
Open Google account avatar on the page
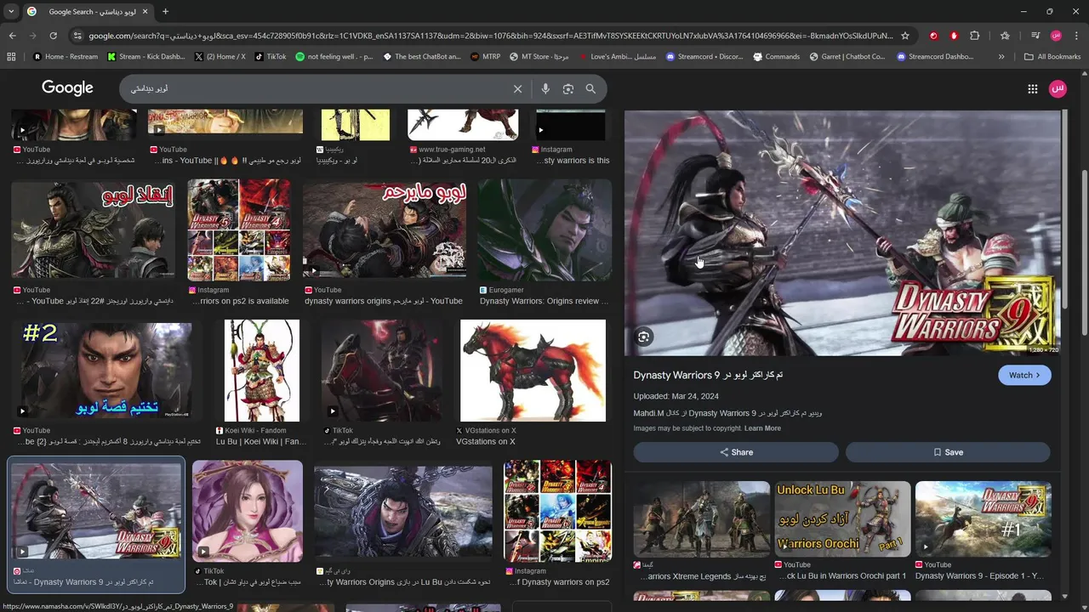(x=1058, y=88)
